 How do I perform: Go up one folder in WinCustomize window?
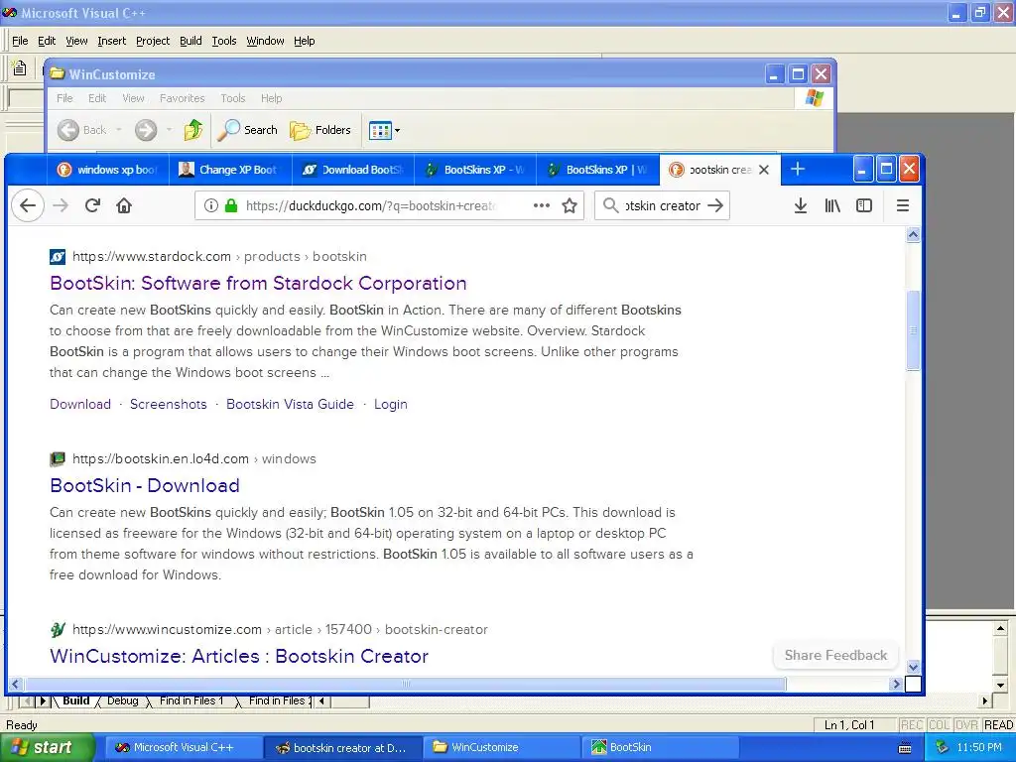[x=193, y=130]
